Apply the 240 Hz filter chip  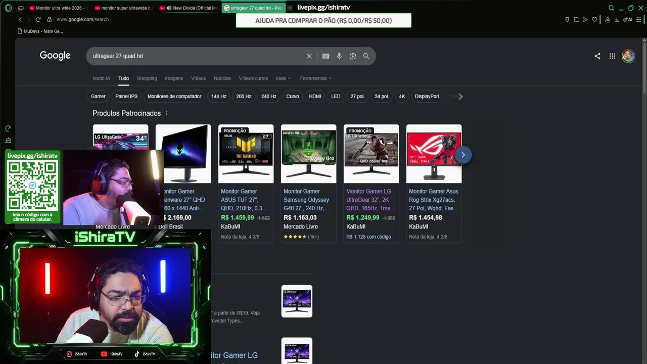(269, 97)
